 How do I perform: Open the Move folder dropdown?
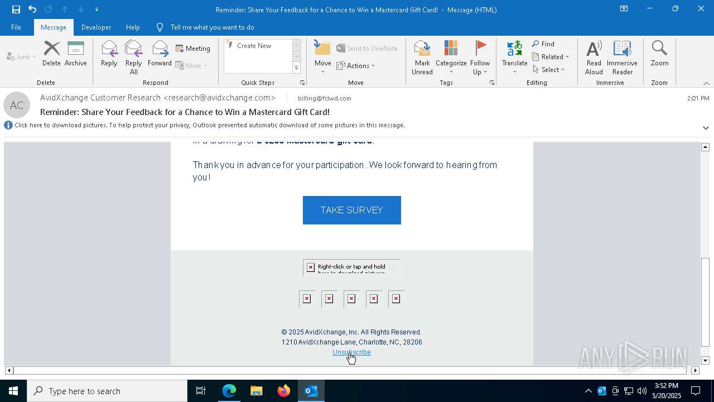click(322, 58)
